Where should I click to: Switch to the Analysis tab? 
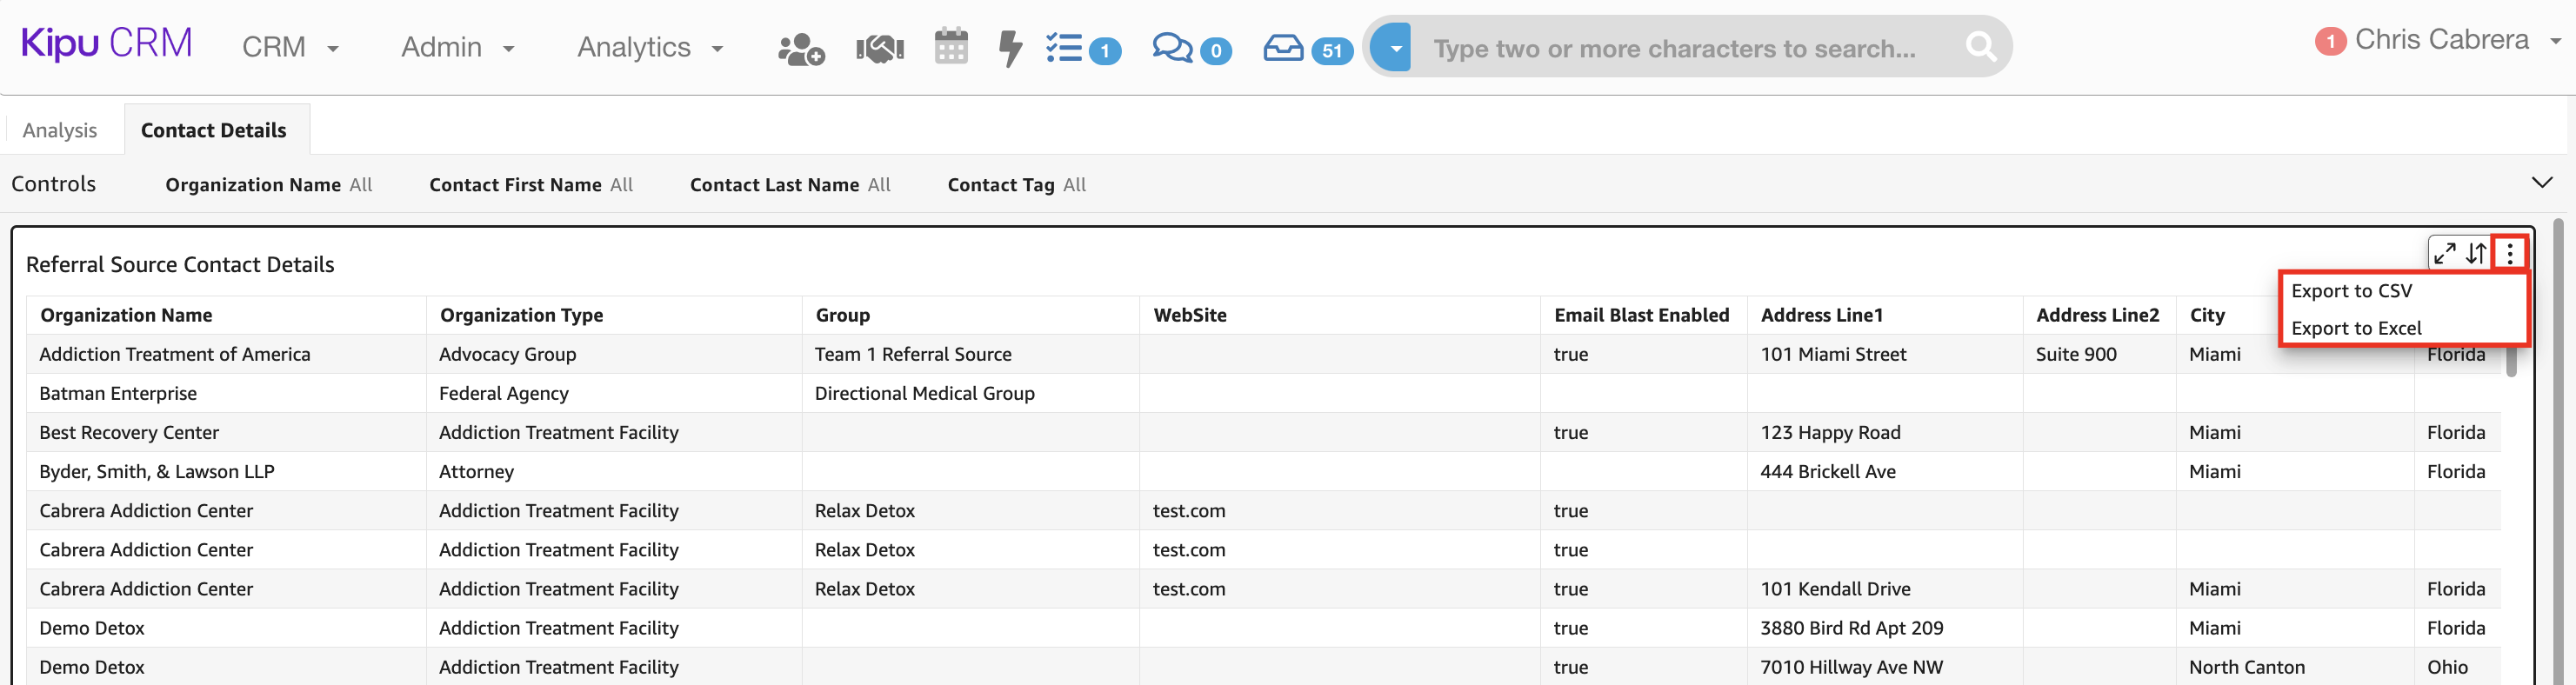60,131
